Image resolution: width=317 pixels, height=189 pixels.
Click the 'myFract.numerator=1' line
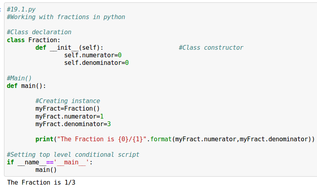click(x=69, y=116)
